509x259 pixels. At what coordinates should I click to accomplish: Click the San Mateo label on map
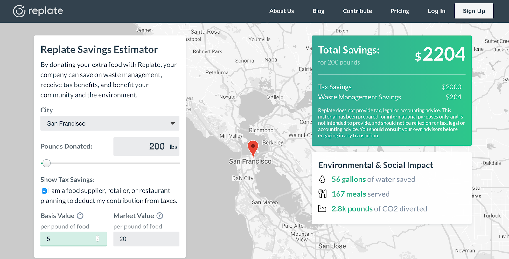point(265,202)
